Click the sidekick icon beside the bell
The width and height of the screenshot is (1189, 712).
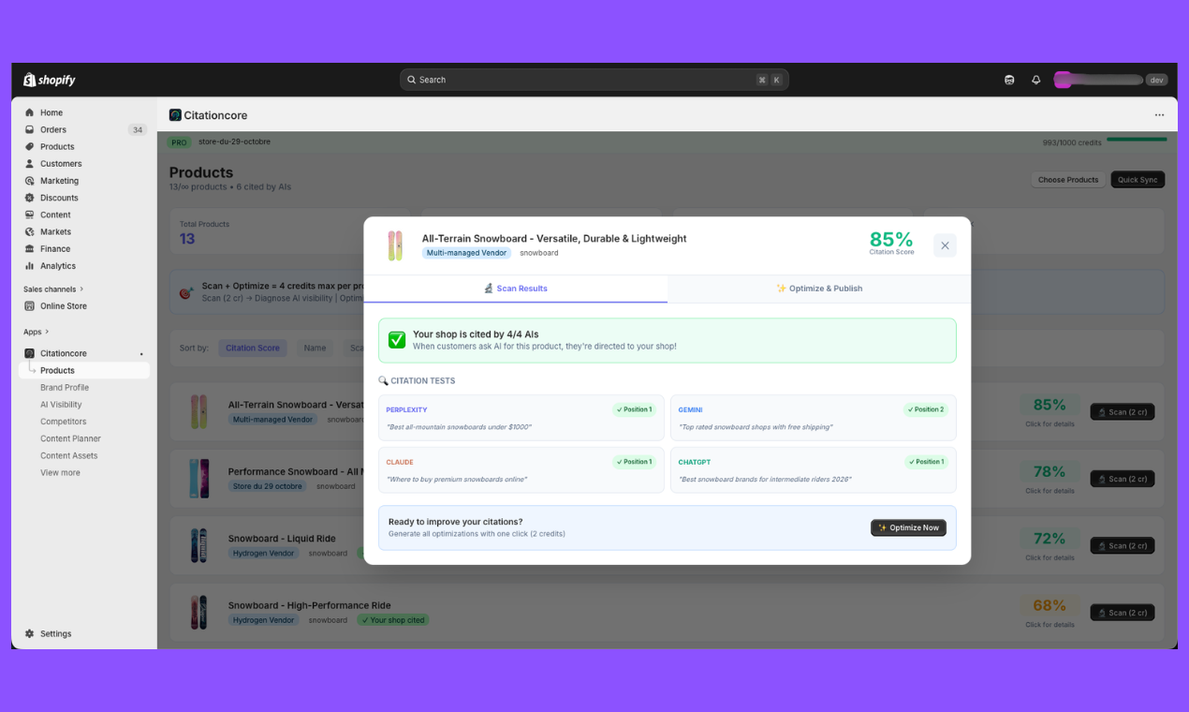(x=1009, y=80)
